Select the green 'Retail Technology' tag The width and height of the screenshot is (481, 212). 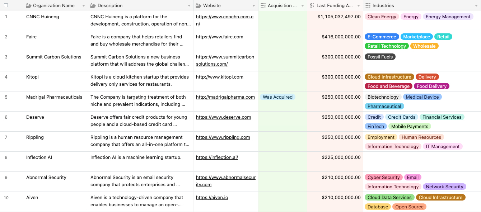pos(387,46)
